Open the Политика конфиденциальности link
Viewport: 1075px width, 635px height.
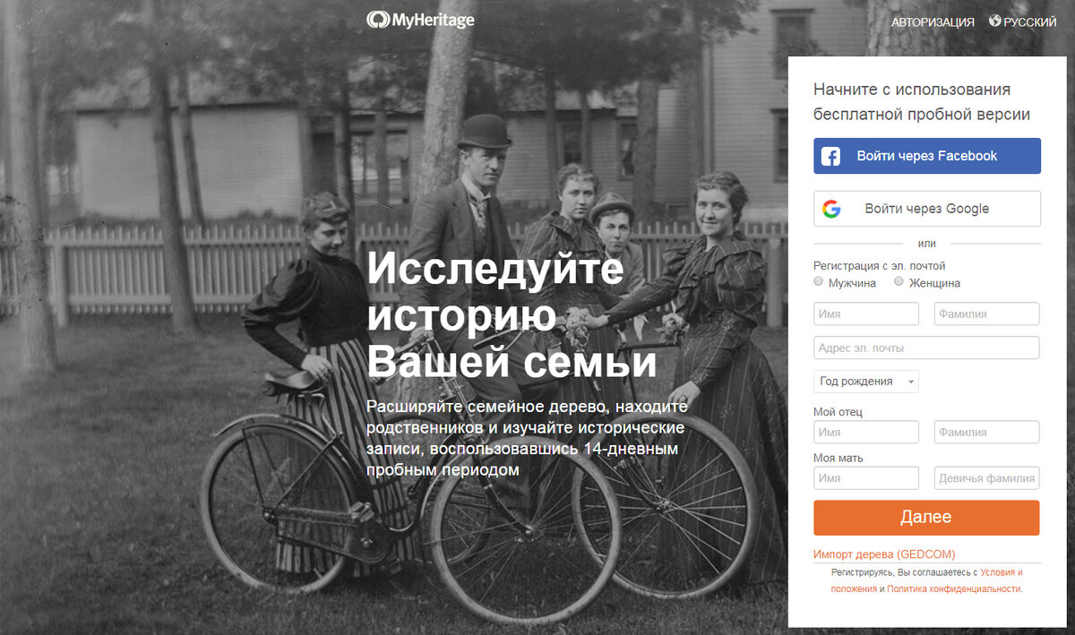pyautogui.click(x=954, y=588)
